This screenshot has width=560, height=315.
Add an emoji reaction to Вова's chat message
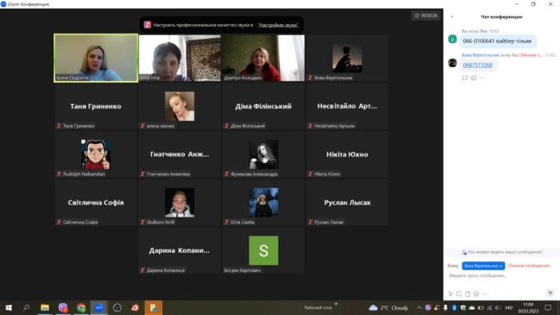(x=474, y=78)
